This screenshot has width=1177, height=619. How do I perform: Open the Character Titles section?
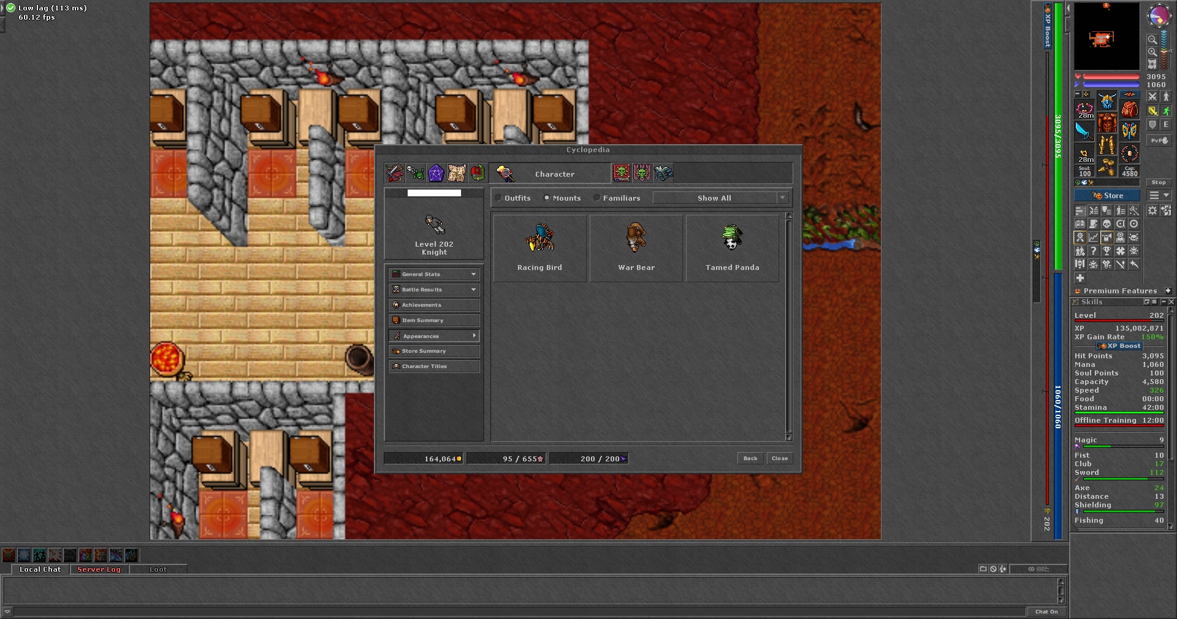pos(434,366)
